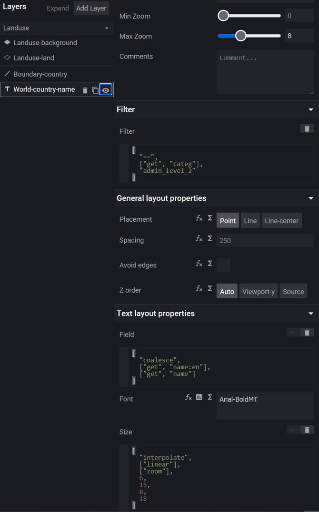Convert Placement to a zoom function
Screen dimensions: 319x512
[199, 218]
